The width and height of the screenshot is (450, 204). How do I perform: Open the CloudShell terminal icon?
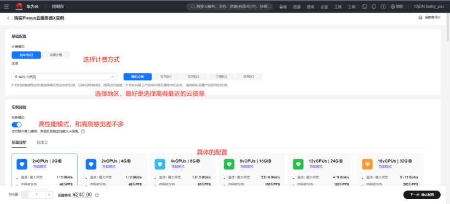tap(364, 7)
